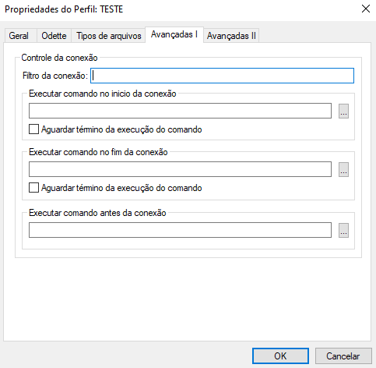Focus the Filtro da conexão text field

coord(222,76)
